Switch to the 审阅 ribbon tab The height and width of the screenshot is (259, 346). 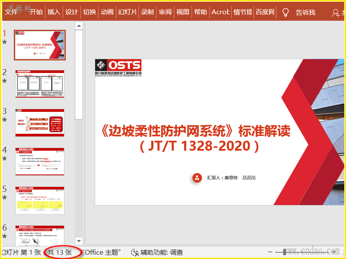[165, 12]
